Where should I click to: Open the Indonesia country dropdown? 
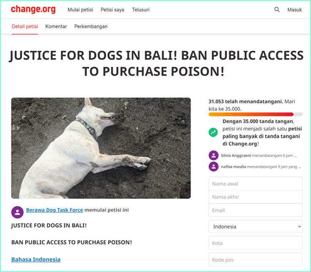256,227
